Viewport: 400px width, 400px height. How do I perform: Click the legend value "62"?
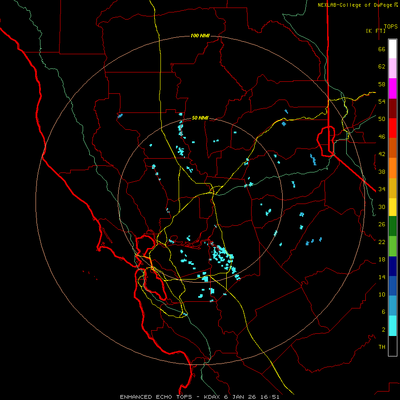382,67
